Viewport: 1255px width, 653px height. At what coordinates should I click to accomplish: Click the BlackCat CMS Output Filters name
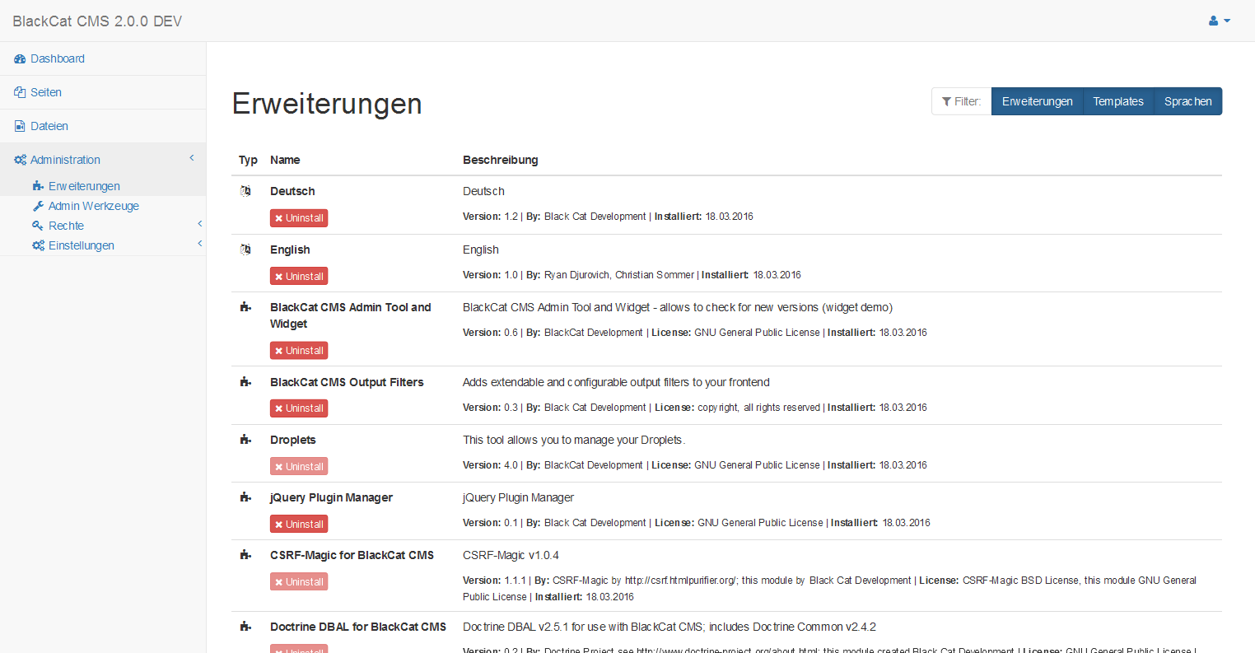(347, 382)
